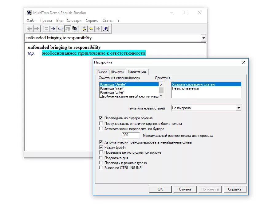Image resolution: width=272 pixels, height=204 pixels.
Task: Open the Правка menu
Action: pyautogui.click(x=46, y=21)
